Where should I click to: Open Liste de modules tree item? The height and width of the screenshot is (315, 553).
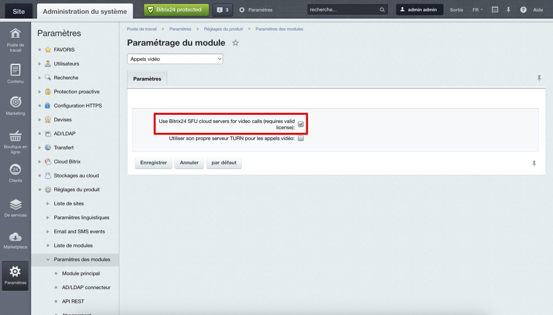point(73,246)
